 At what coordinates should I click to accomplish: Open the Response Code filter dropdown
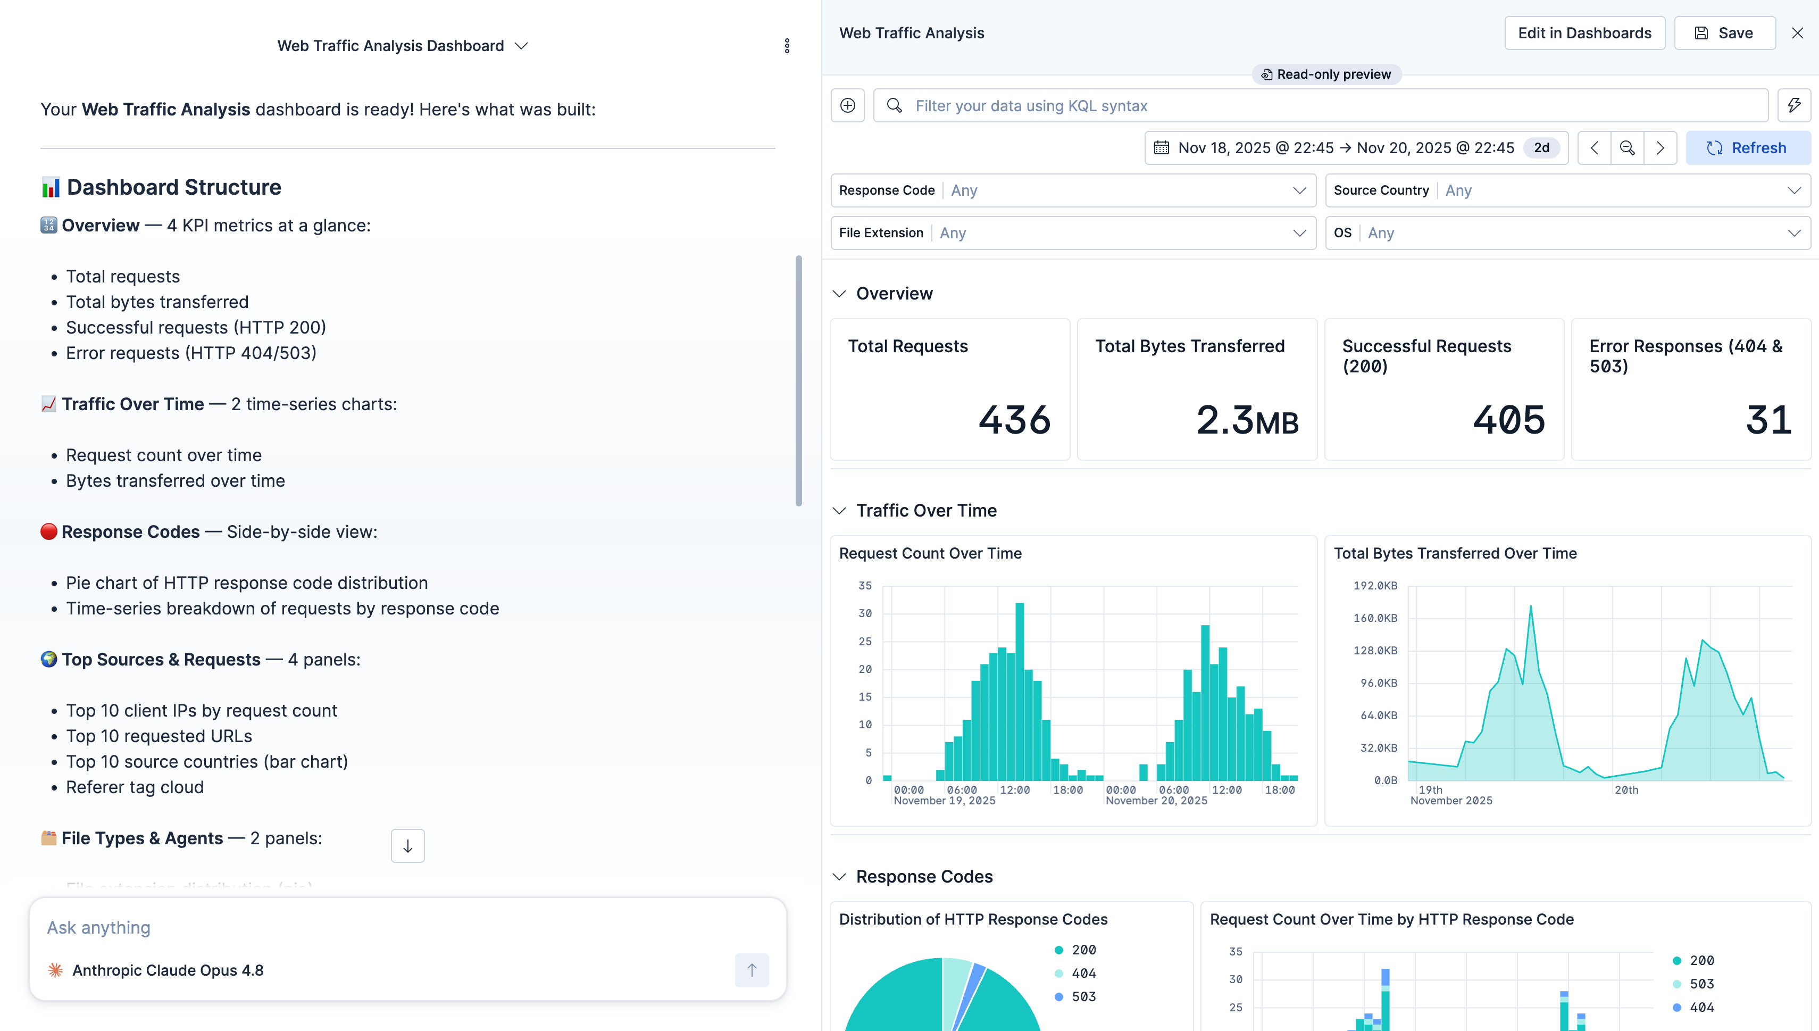[1073, 190]
